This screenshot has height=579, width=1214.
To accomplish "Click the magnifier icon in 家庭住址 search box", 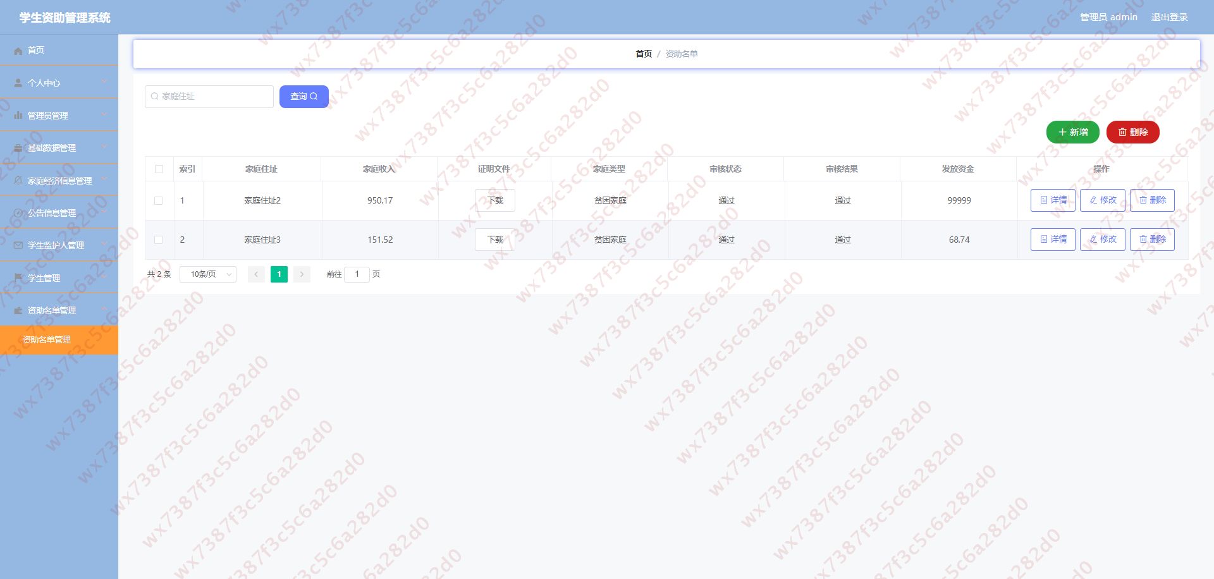I will 155,97.
